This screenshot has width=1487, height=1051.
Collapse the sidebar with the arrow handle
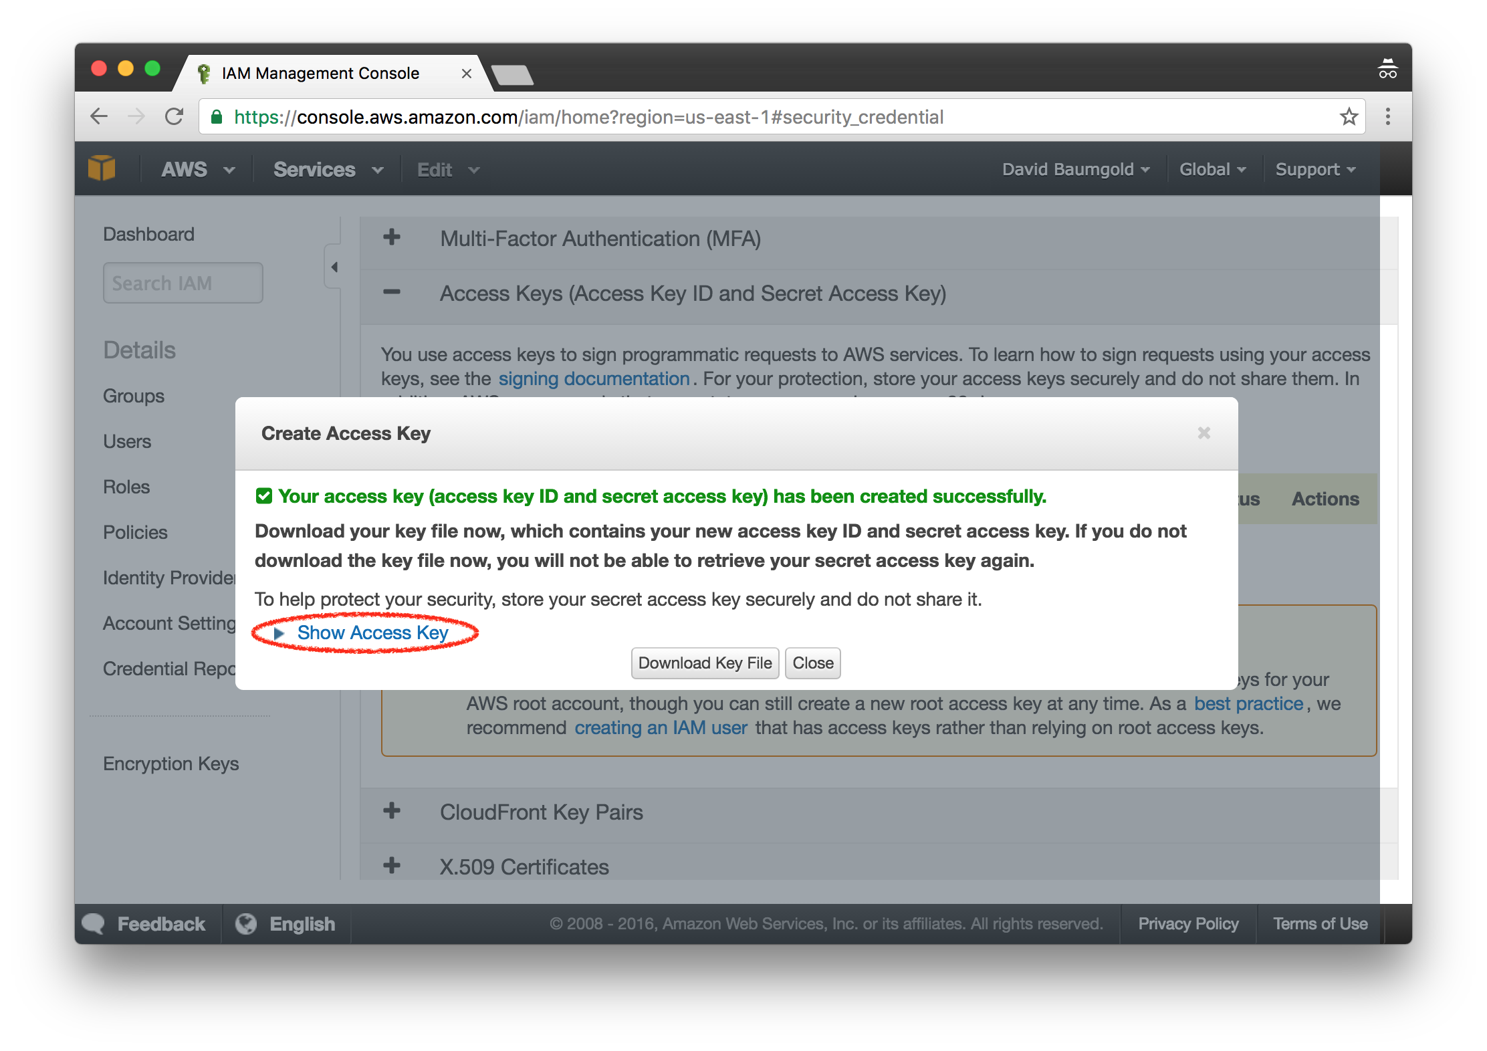click(x=334, y=267)
